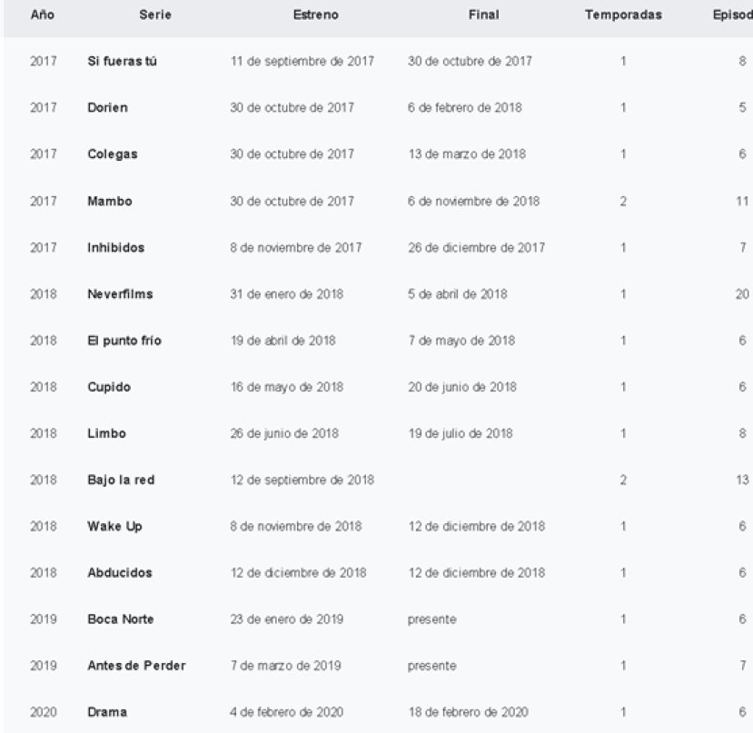This screenshot has width=753, height=733.
Task: Click the Temporadas column header
Action: tap(623, 16)
